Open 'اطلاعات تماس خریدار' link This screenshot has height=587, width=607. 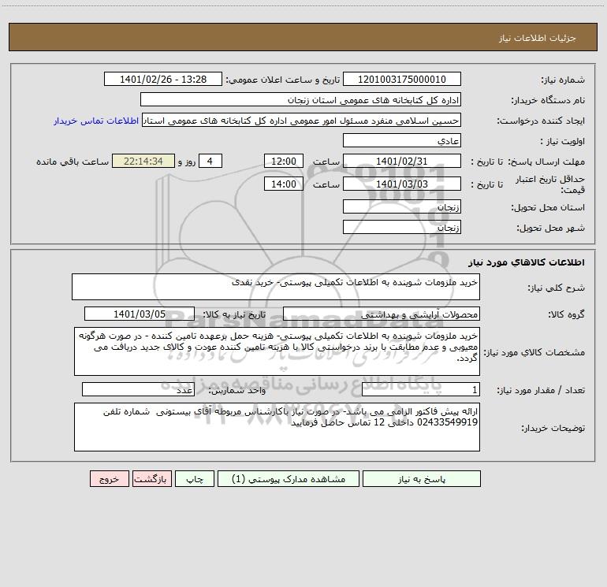click(96, 121)
